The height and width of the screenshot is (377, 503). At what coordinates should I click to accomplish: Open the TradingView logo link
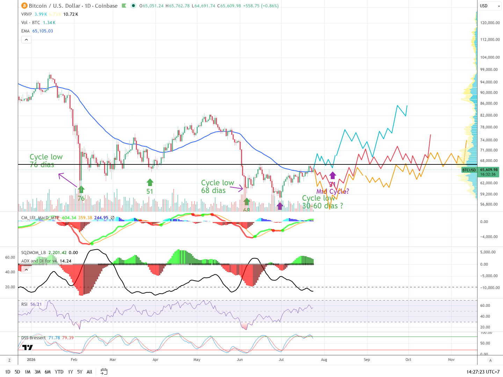point(28,347)
